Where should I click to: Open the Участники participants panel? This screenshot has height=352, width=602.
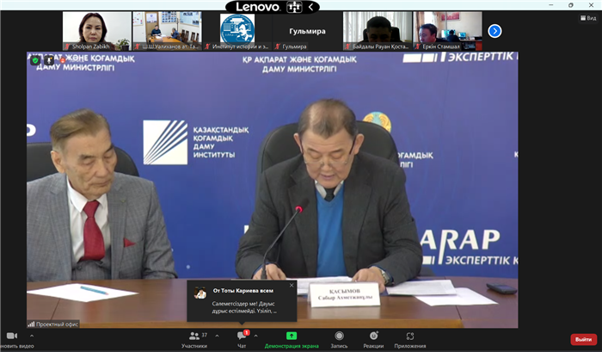tap(193, 337)
